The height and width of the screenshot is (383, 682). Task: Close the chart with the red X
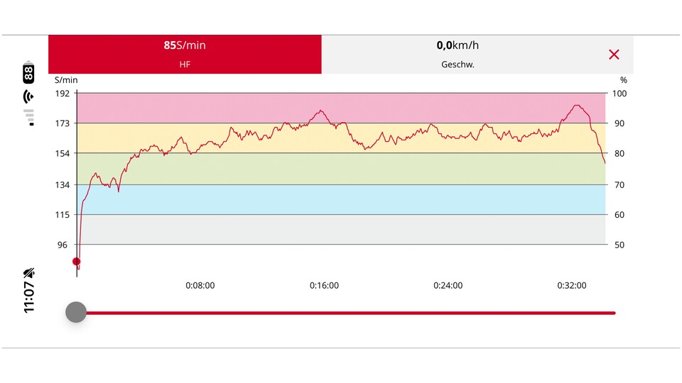tap(614, 55)
